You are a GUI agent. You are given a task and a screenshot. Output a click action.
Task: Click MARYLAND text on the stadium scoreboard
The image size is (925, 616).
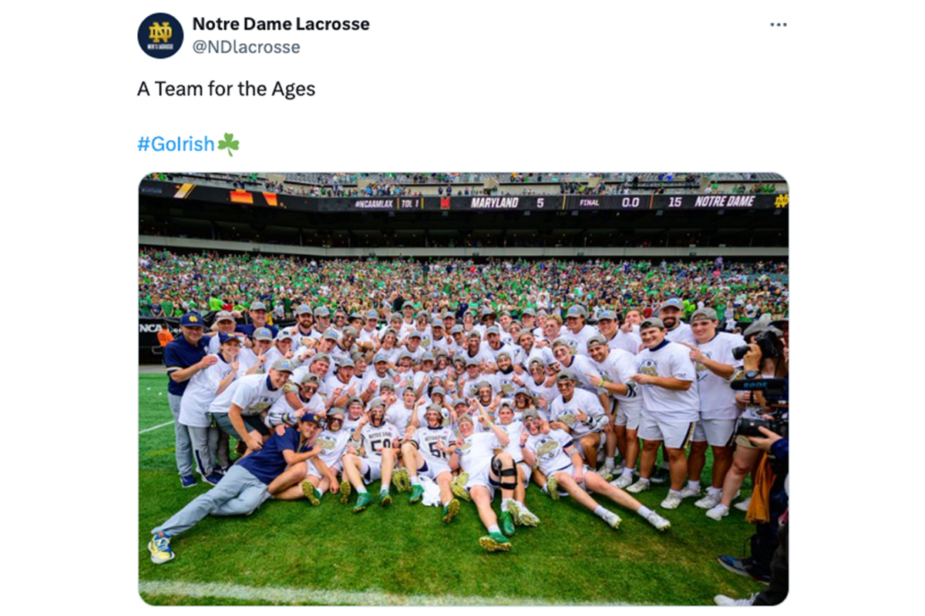coord(495,203)
